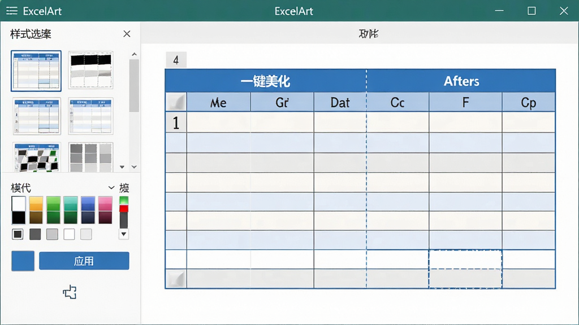The height and width of the screenshot is (325, 579).
Task: Expand the color scheme dropdown chevron
Action: (x=111, y=187)
